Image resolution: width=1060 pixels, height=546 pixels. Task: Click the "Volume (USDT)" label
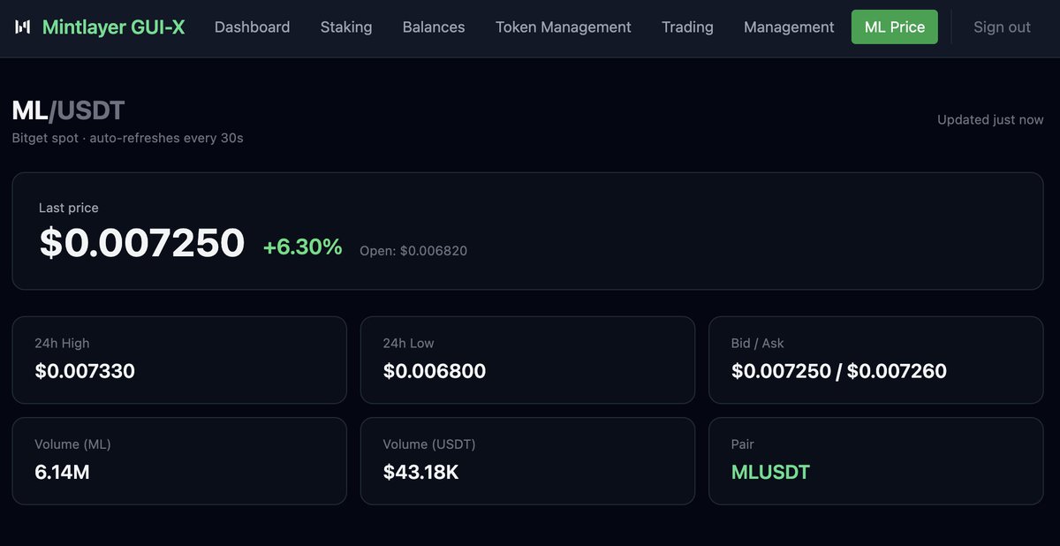click(429, 444)
